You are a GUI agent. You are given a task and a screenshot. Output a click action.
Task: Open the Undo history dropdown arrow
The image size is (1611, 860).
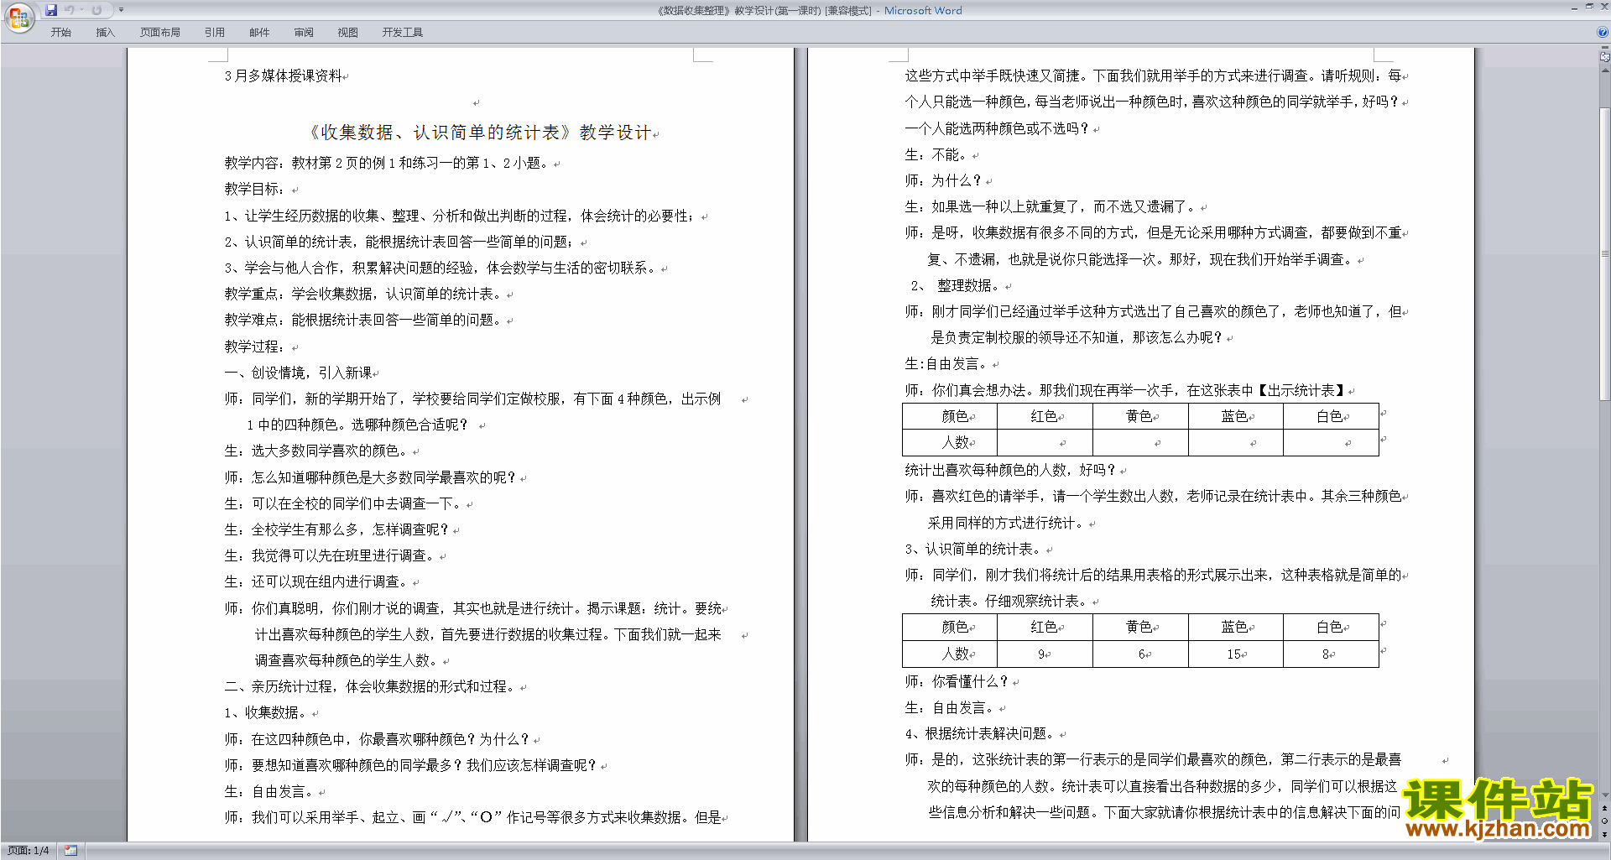click(x=81, y=10)
